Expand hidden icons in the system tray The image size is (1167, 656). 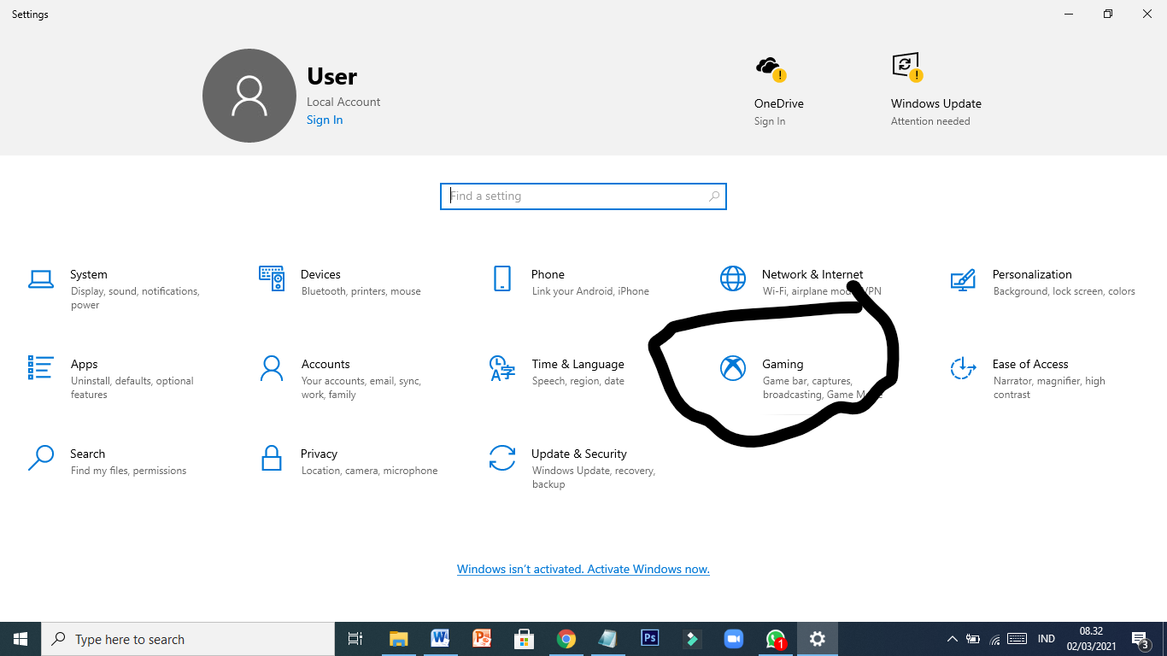click(951, 638)
